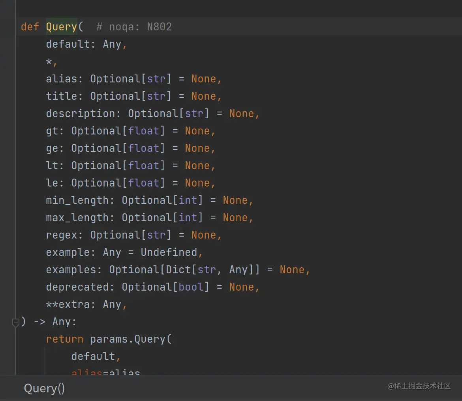Click 'default,' argument in the return call

[x=96, y=356]
